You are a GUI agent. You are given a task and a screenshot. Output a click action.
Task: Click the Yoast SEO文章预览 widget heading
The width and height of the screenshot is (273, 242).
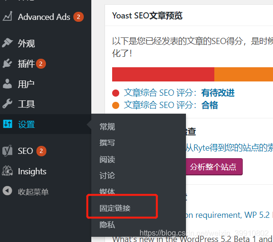[147, 16]
